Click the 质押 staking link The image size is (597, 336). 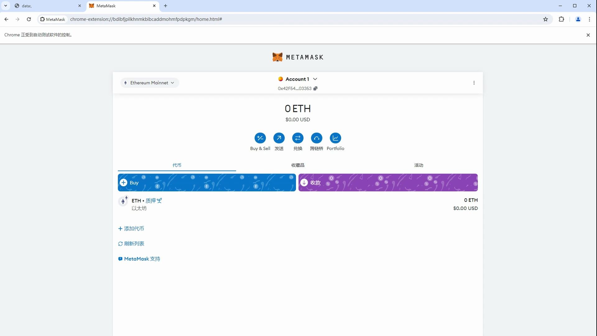[154, 201]
